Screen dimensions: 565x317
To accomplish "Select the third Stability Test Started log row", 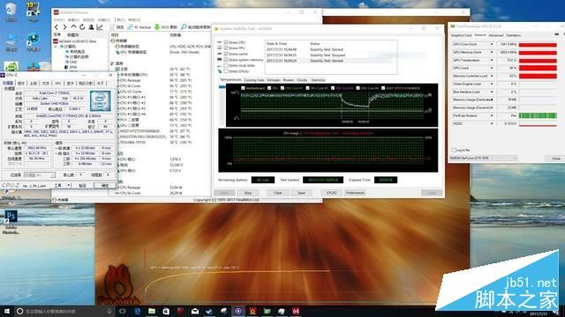I will point(331,61).
